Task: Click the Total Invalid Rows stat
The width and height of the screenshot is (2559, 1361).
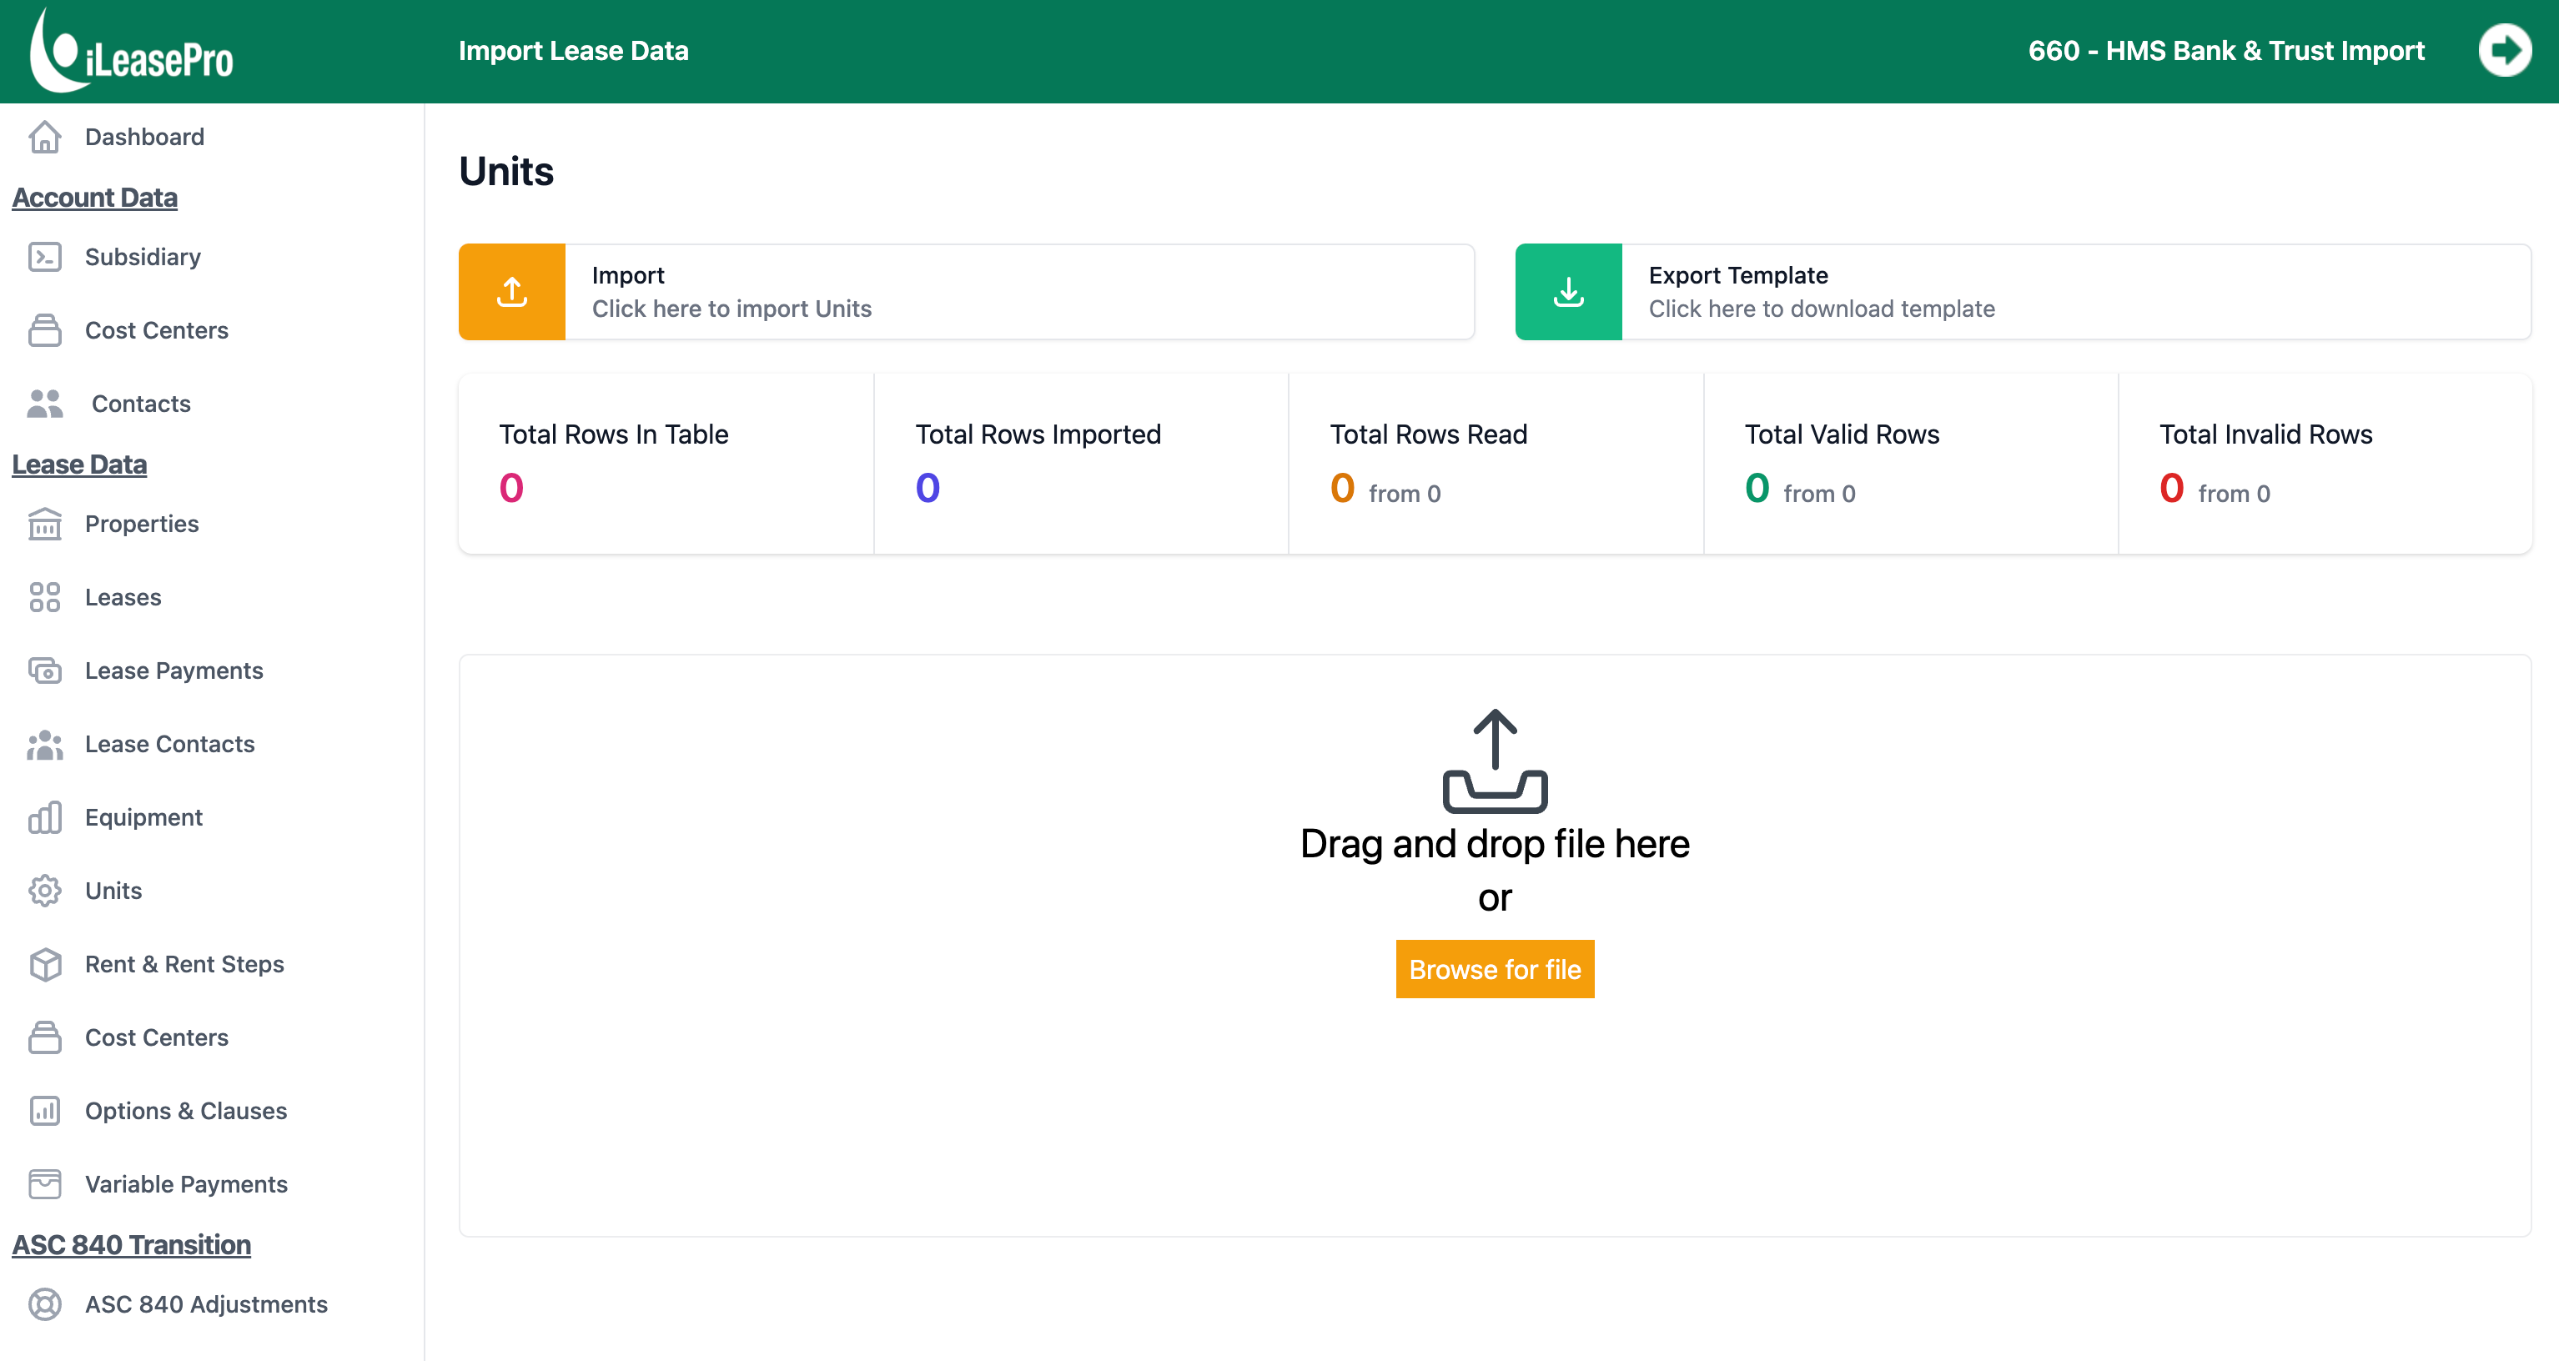Action: point(2325,464)
